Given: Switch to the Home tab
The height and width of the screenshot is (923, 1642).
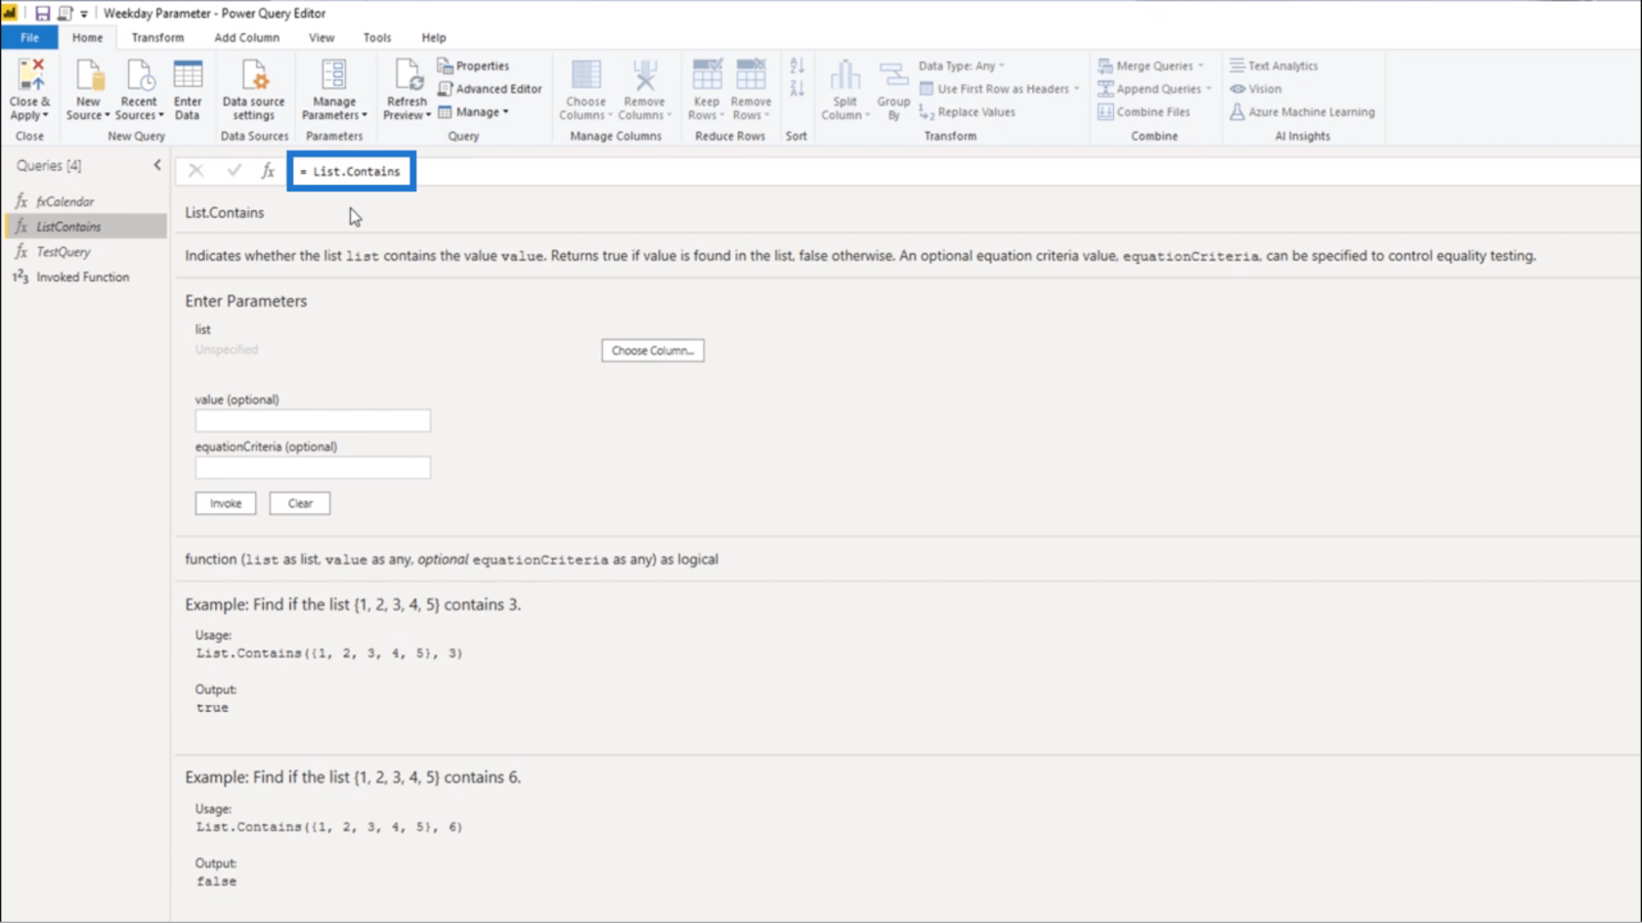Looking at the screenshot, I should [x=87, y=37].
